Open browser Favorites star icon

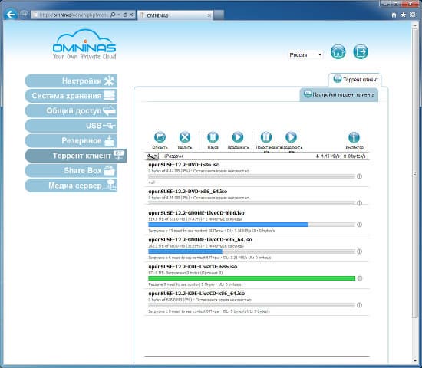[404, 15]
